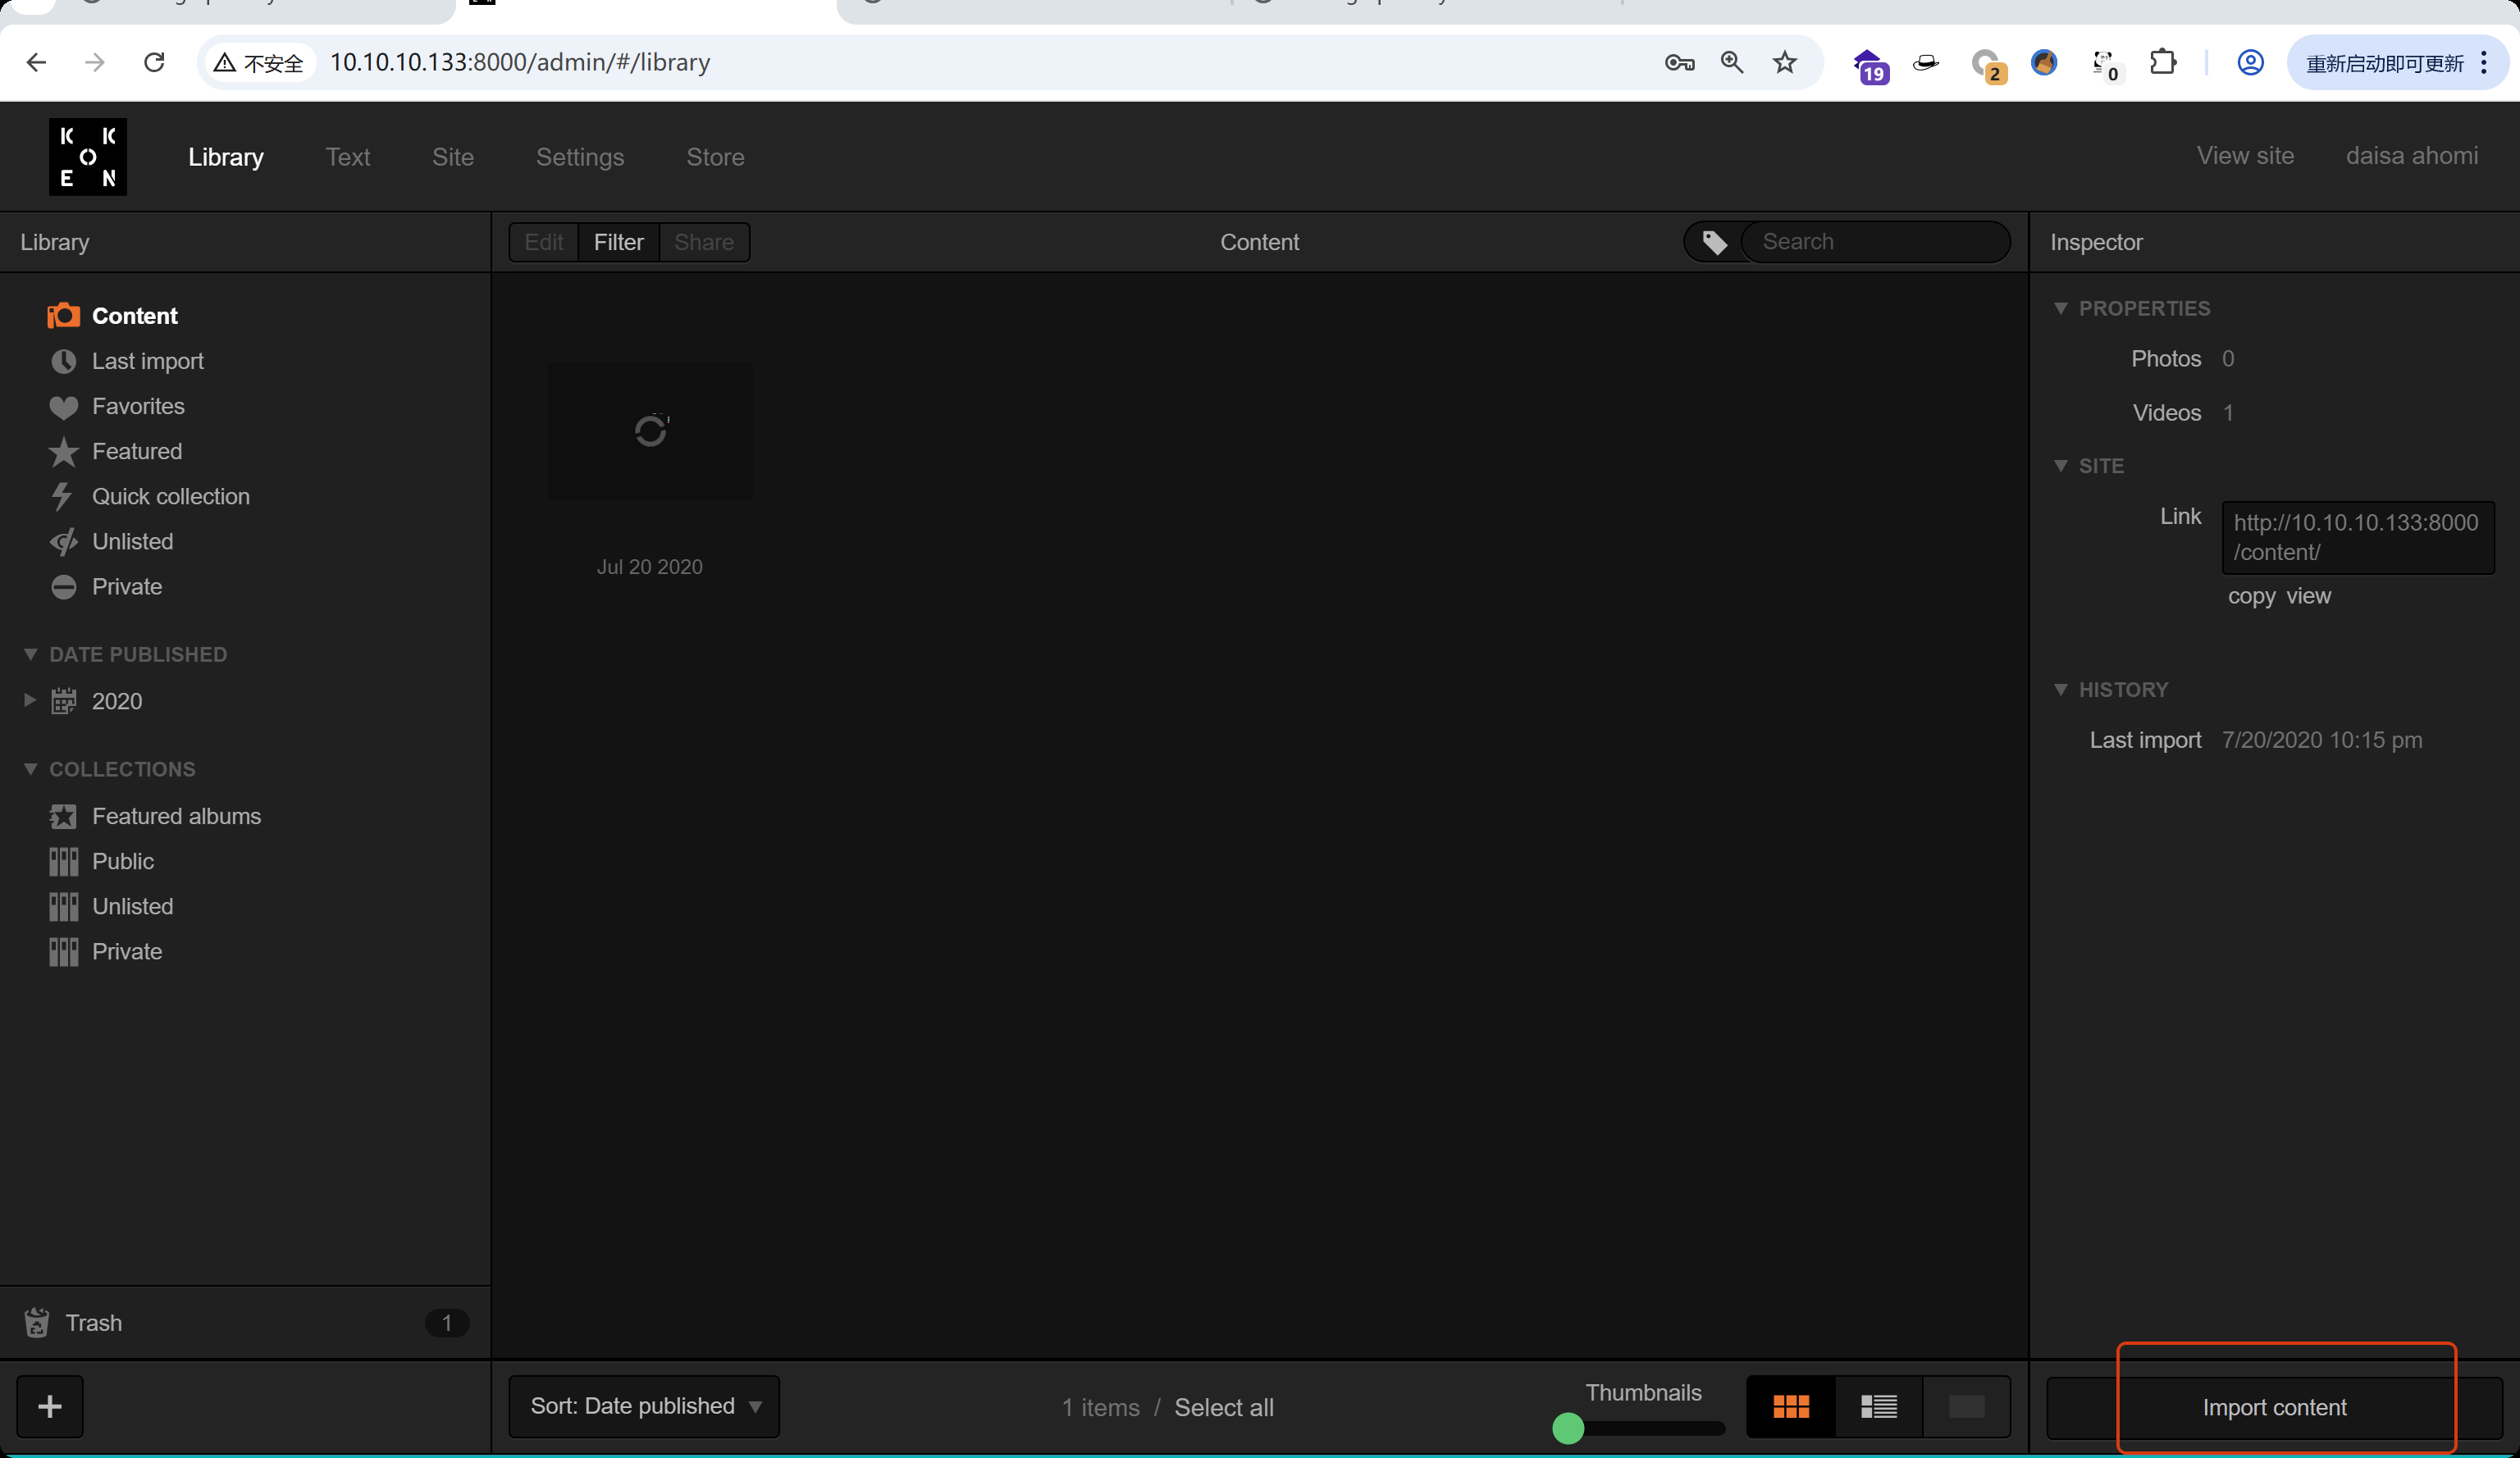Select the Unlisted content eye icon

coord(63,542)
